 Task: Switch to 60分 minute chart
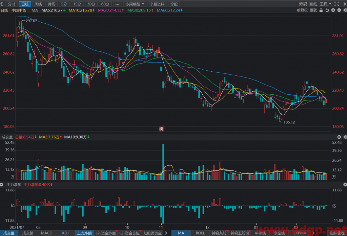click(105, 4)
